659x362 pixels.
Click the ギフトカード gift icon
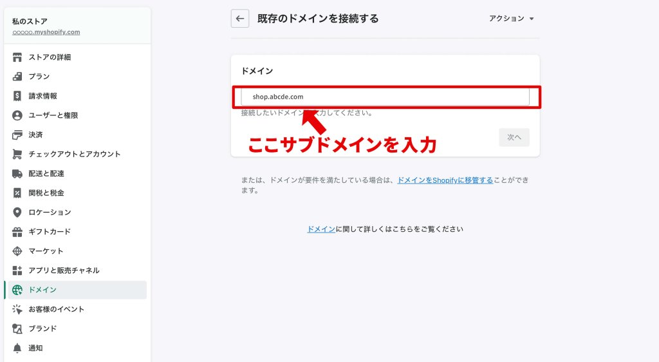tap(17, 232)
